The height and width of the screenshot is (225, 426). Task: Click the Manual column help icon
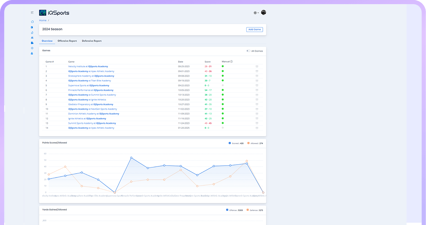tap(231, 62)
